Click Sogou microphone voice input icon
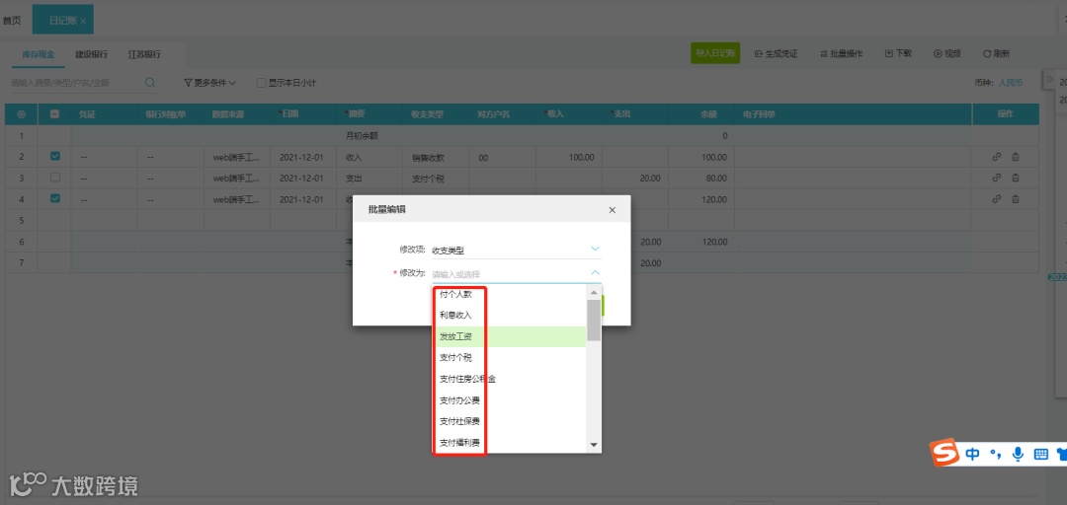This screenshot has width=1067, height=505. pos(1018,454)
